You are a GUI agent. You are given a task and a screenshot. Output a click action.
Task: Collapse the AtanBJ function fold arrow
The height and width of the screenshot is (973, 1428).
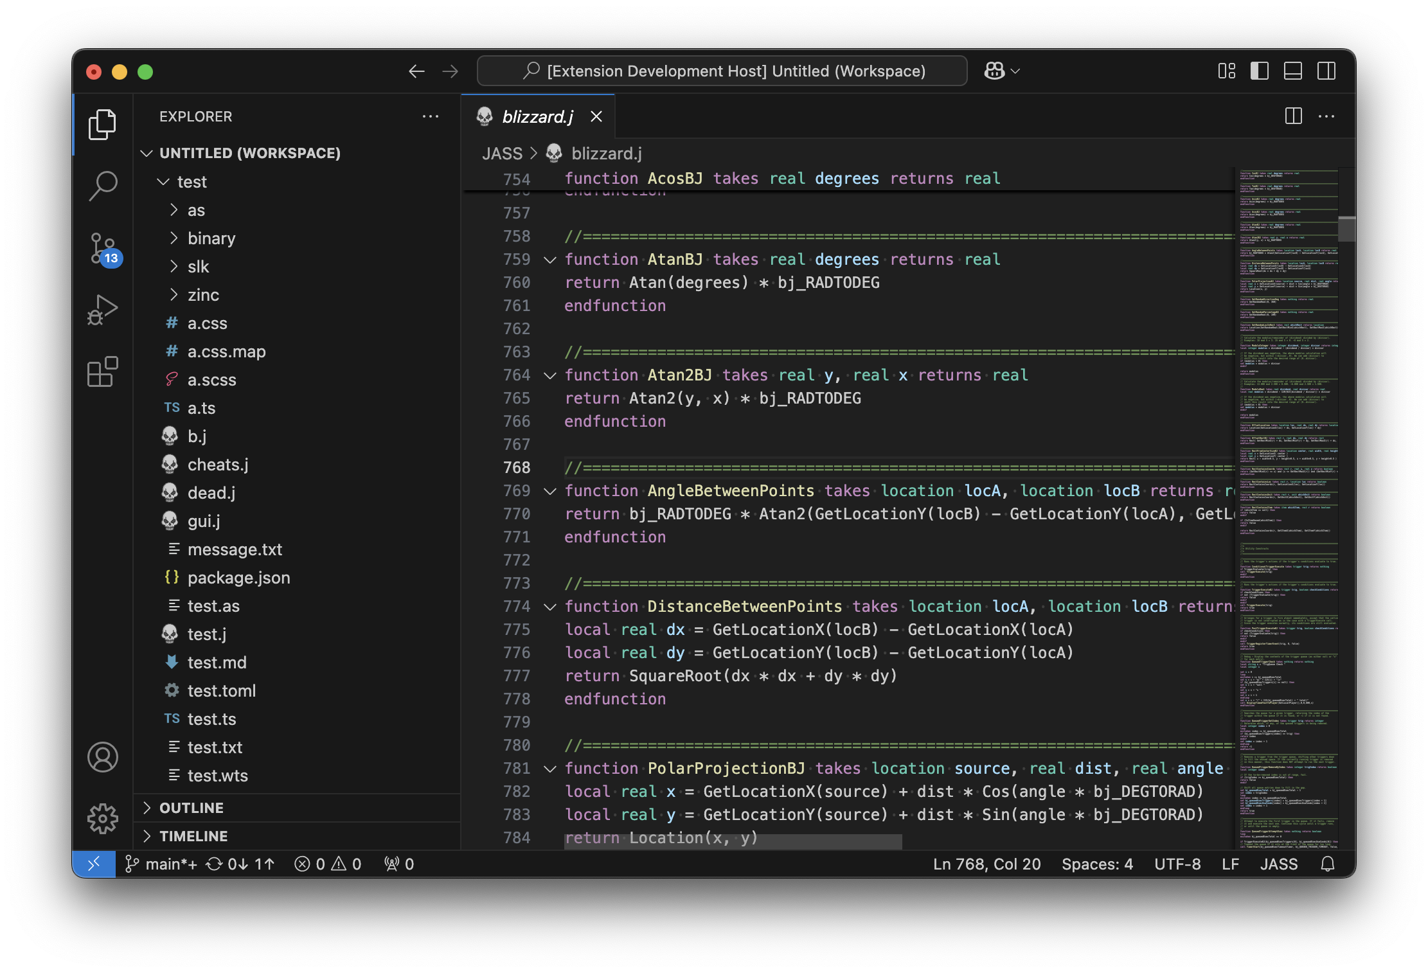pyautogui.click(x=549, y=260)
